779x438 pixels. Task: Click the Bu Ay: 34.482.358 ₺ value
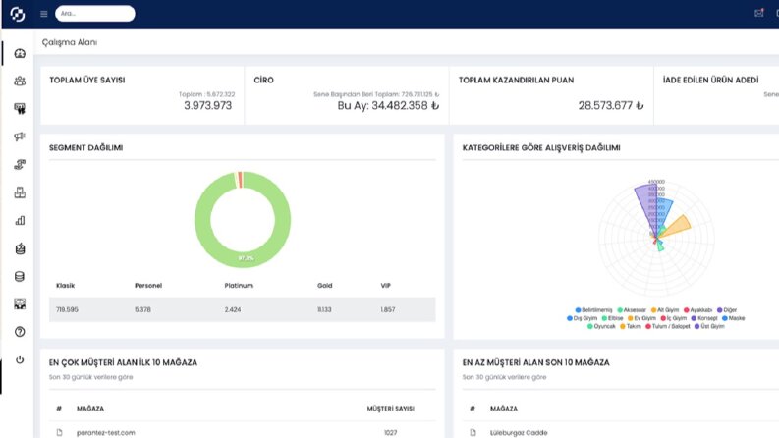[388, 105]
